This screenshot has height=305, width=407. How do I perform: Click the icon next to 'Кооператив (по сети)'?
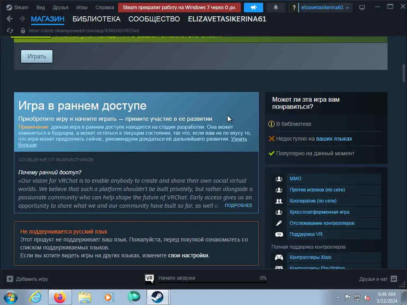(279, 201)
